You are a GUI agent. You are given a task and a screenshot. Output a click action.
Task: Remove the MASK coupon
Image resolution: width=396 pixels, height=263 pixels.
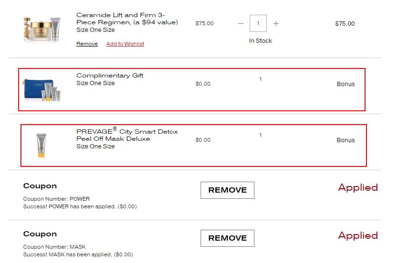[x=227, y=238]
